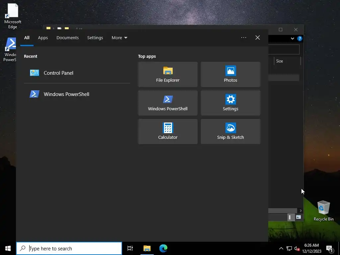
Task: Select the Windows PowerShell desktop shortcut
Action: 10,50
